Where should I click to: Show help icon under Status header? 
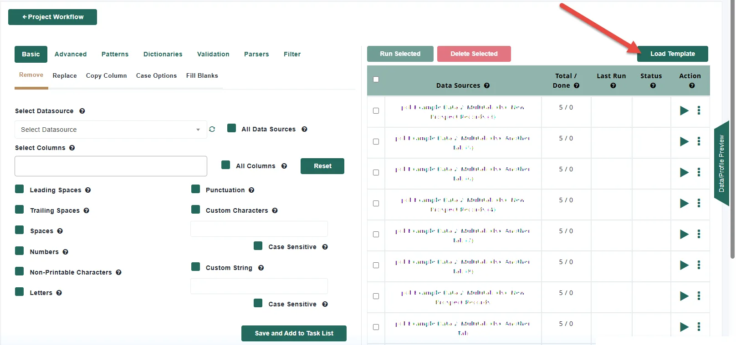653,85
